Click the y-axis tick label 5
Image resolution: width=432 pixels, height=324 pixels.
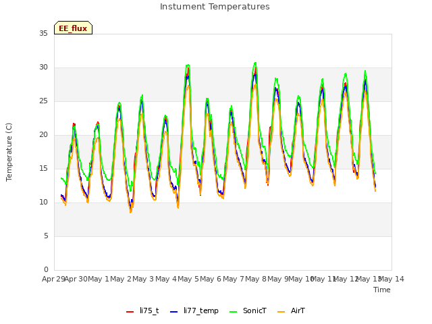point(46,236)
